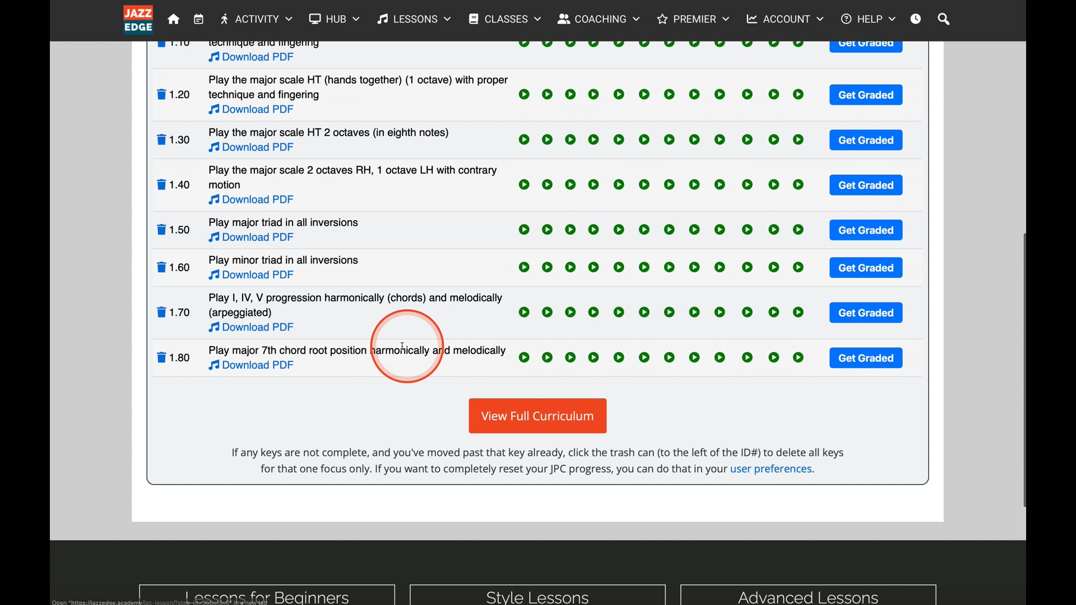The width and height of the screenshot is (1076, 605).
Task: Click play icon for lesson 1.80
Action: (x=524, y=359)
